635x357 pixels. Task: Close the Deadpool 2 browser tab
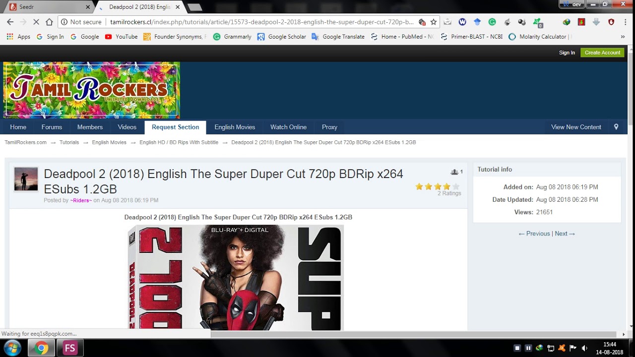tap(179, 7)
